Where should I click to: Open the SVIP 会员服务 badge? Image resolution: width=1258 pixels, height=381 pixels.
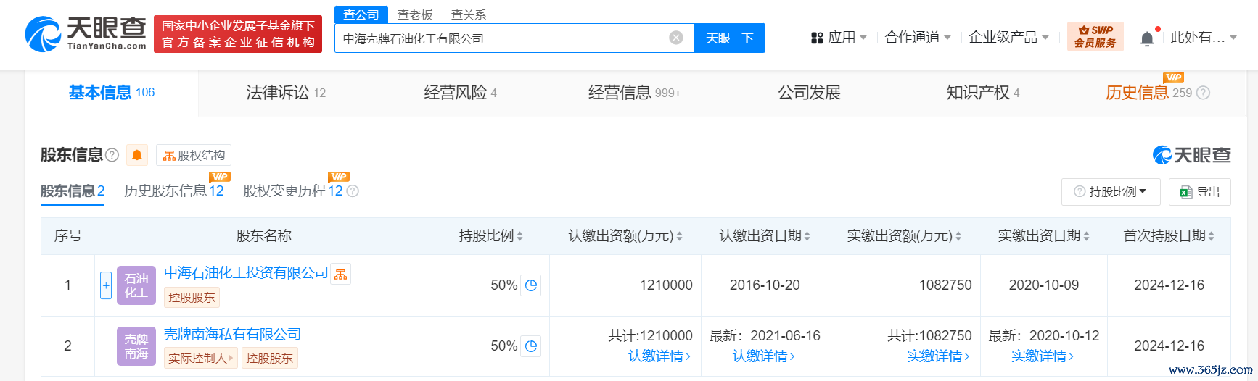coord(1095,36)
